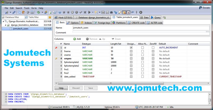Click the columns list left scroll arrow

click(56, 83)
